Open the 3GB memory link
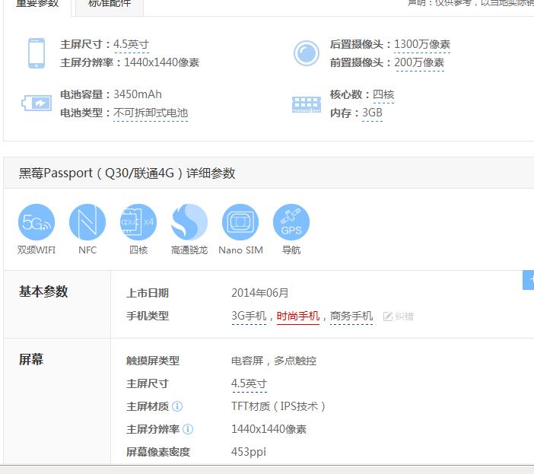 click(372, 113)
